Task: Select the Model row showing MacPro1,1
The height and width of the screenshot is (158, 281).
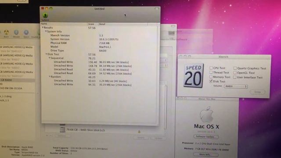Action: pos(100,47)
